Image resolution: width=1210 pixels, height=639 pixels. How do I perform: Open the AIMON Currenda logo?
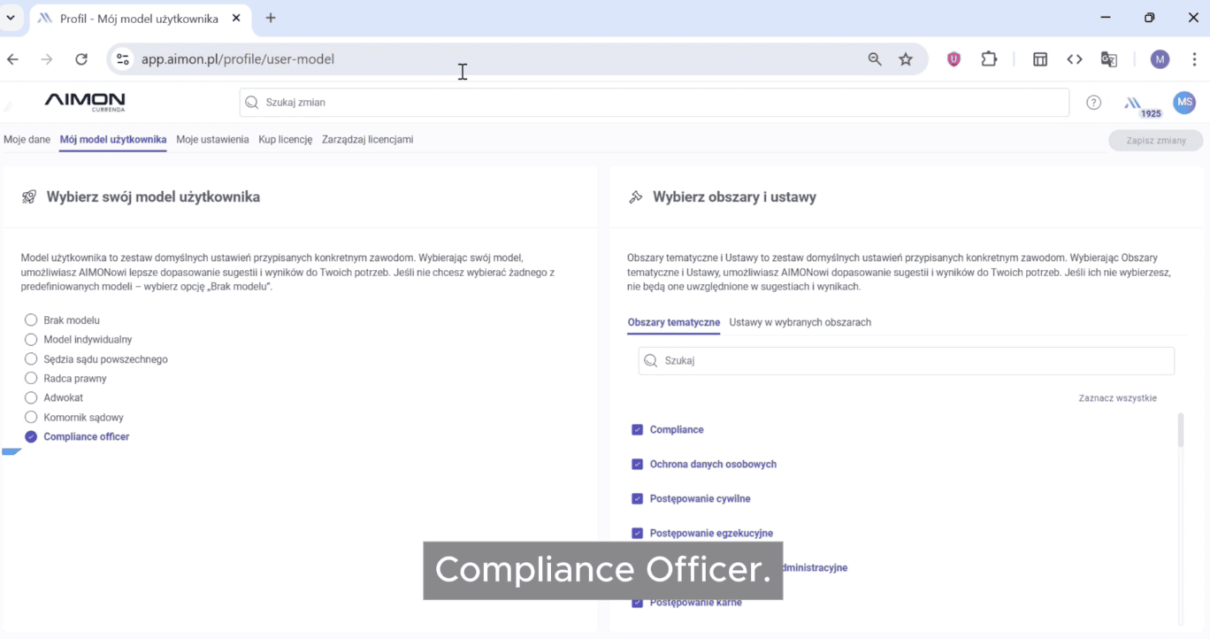click(83, 102)
